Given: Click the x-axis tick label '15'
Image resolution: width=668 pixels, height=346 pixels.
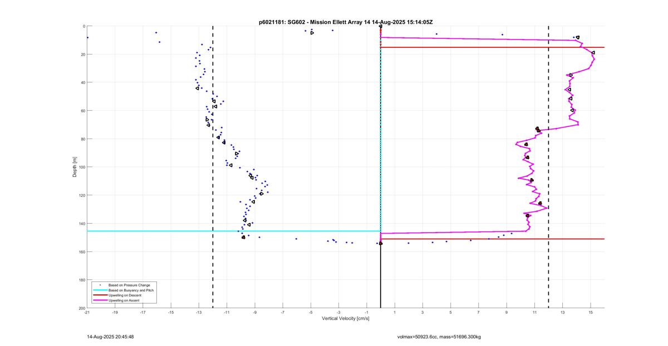Looking at the screenshot, I should [591, 312].
